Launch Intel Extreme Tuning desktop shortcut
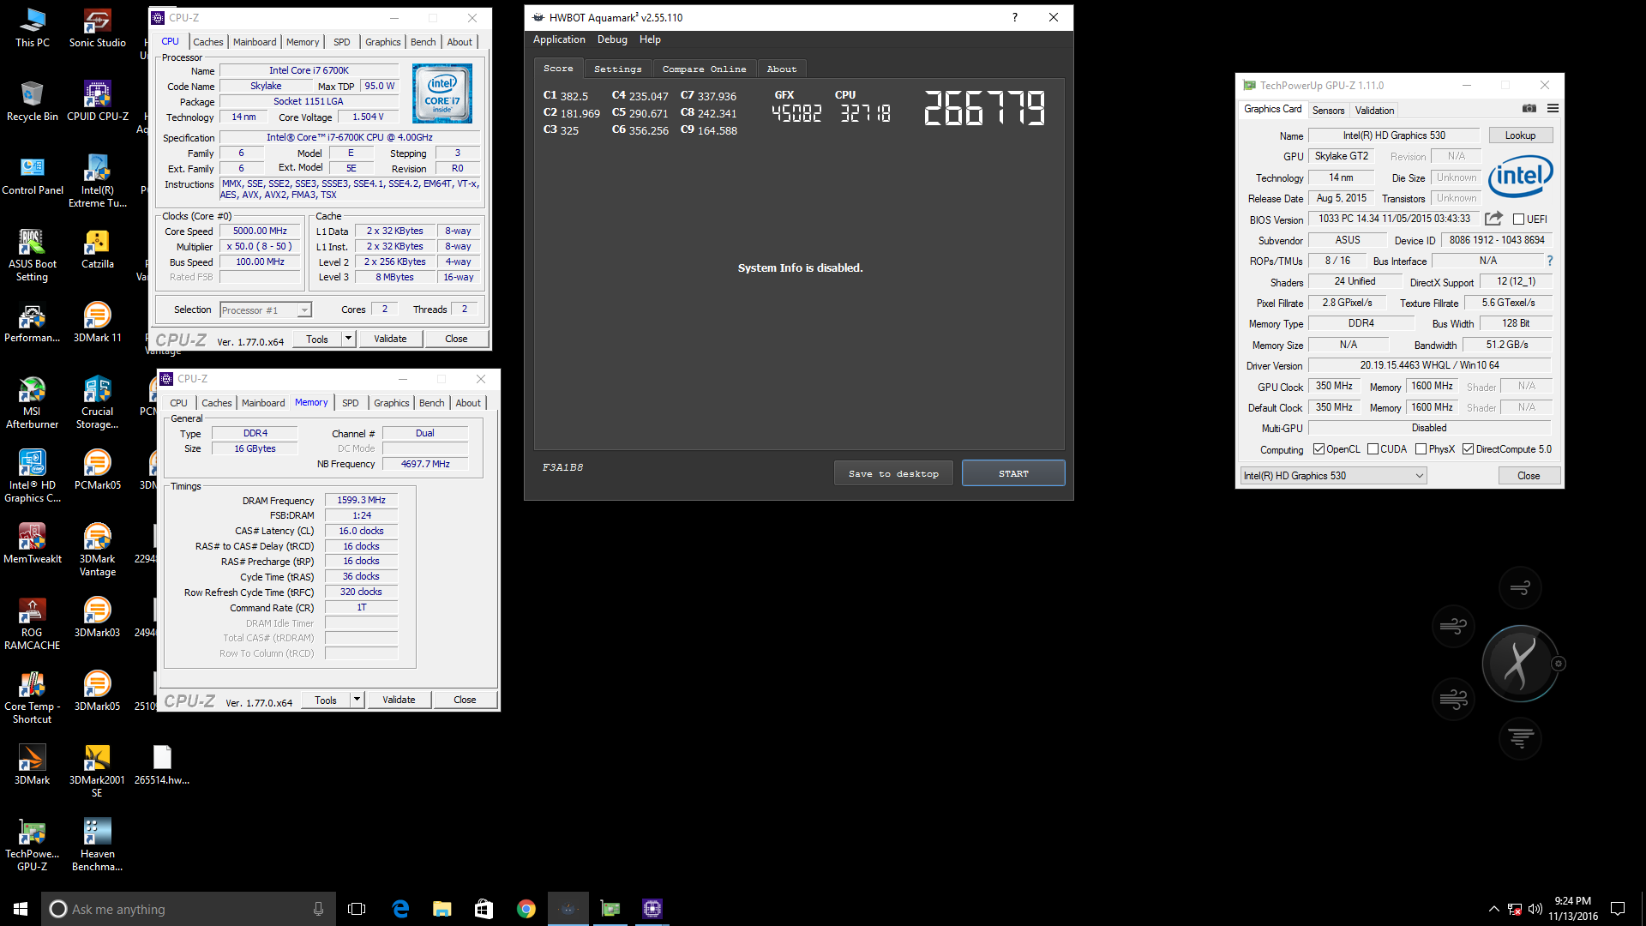This screenshot has width=1646, height=926. click(x=97, y=181)
